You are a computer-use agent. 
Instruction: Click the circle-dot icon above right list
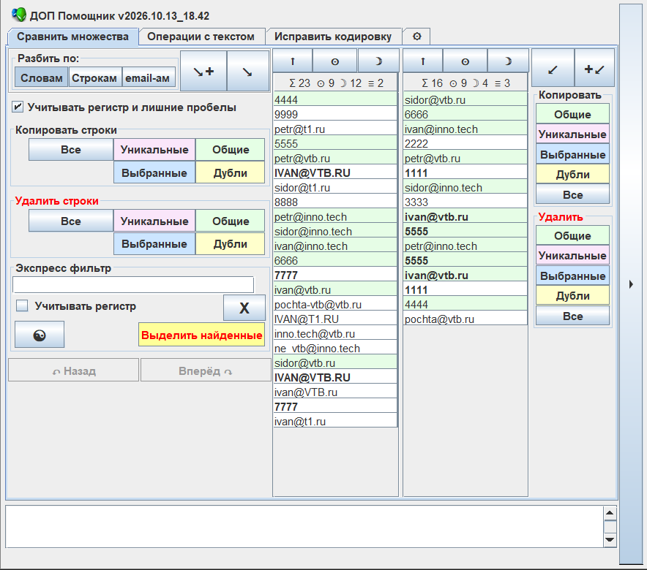[465, 61]
